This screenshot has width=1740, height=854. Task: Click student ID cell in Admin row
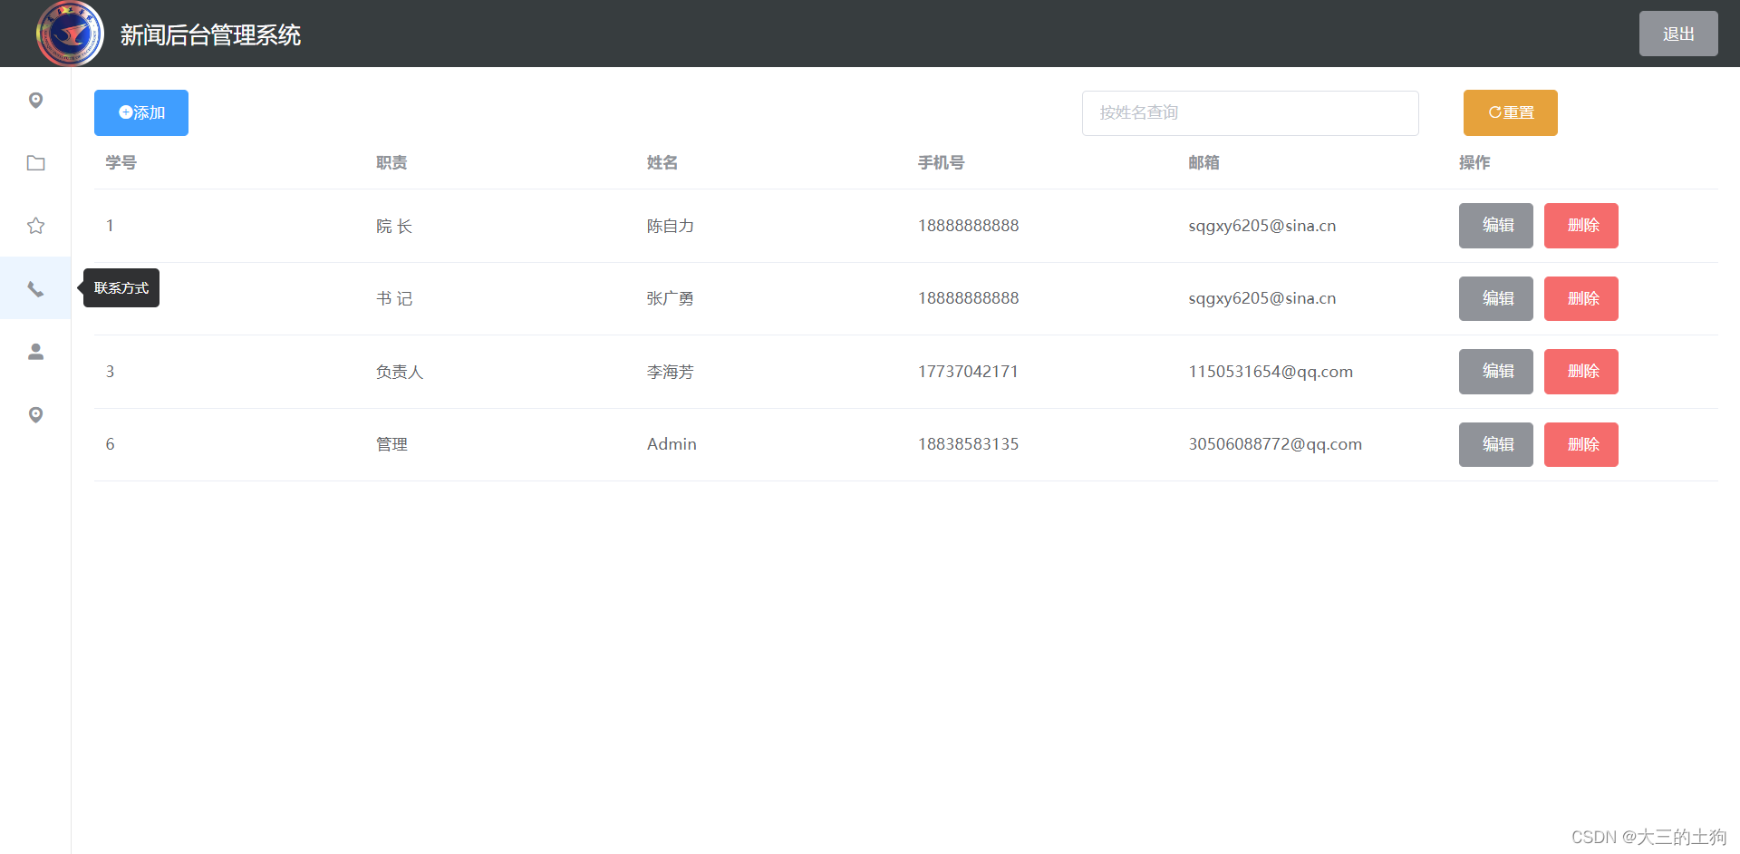[x=110, y=444]
